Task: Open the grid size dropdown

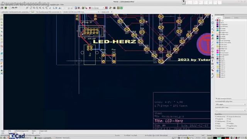Action: (81, 12)
